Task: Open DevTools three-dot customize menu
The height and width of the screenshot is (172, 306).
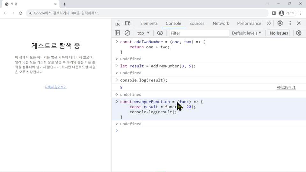Action: coord(290,23)
